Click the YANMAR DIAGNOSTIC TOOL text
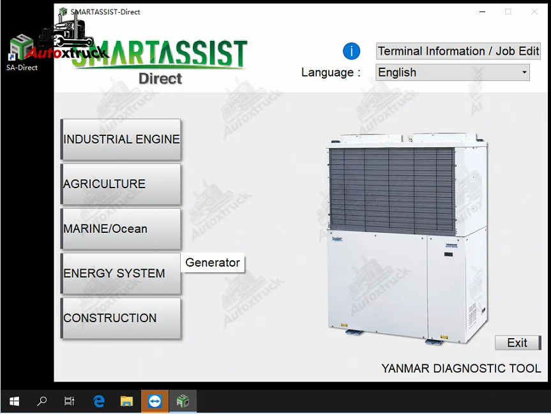The height and width of the screenshot is (414, 551). pyautogui.click(x=461, y=368)
